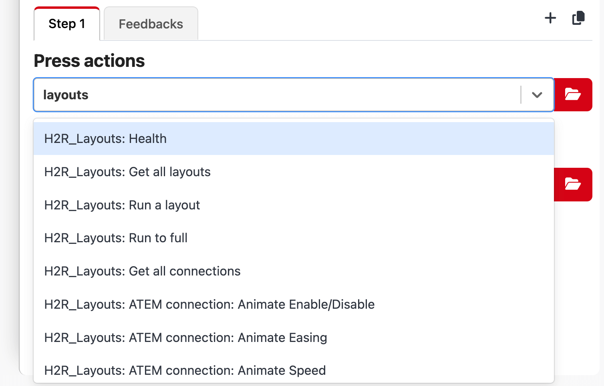The height and width of the screenshot is (386, 604).
Task: Choose ATEM connection: Animate Easing option
Action: 294,338
